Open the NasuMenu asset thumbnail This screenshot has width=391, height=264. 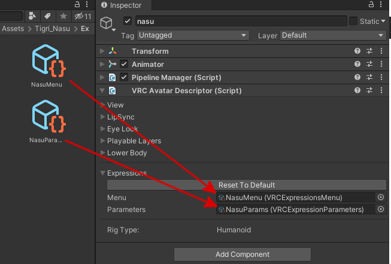[x=49, y=61]
